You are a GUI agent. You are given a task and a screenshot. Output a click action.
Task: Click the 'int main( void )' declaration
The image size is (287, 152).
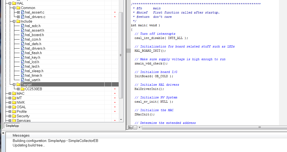pos(145,25)
